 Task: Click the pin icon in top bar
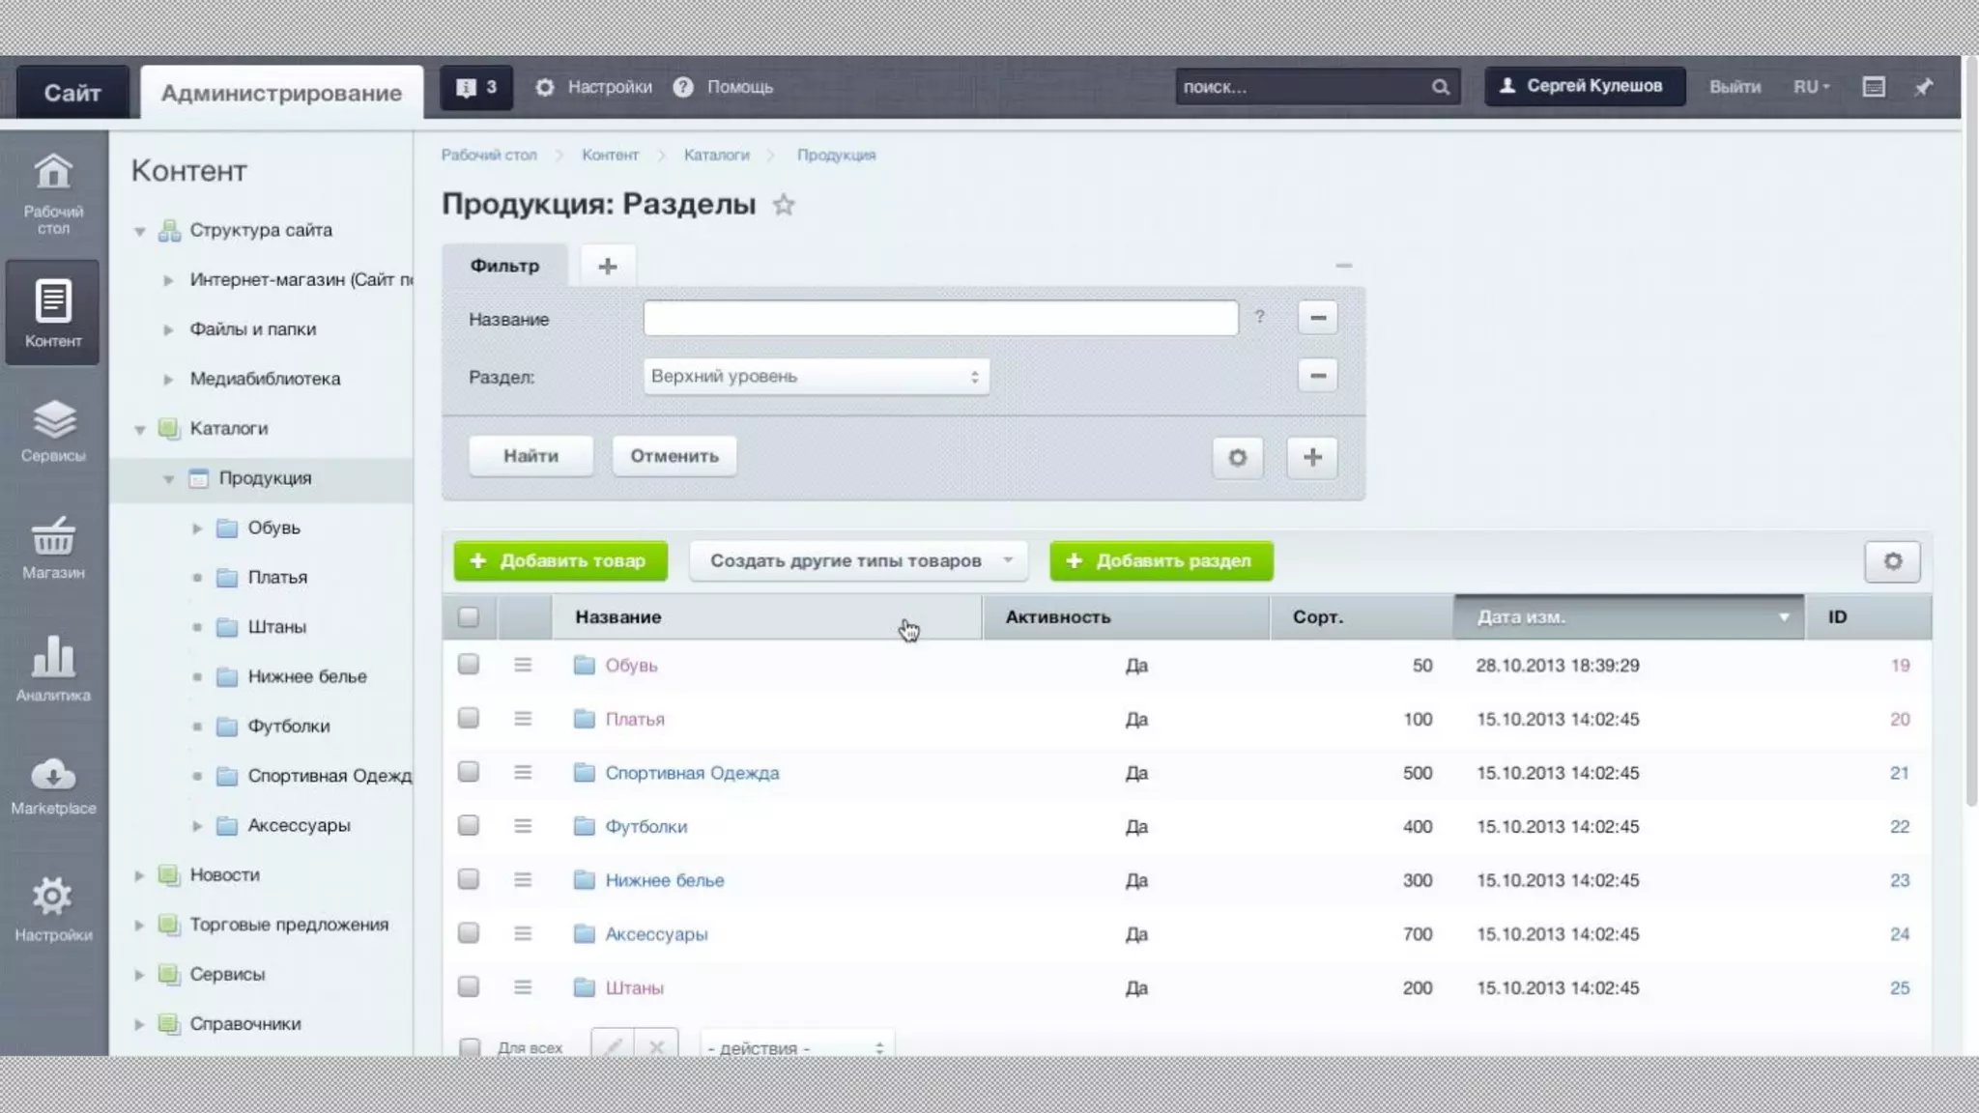1923,87
